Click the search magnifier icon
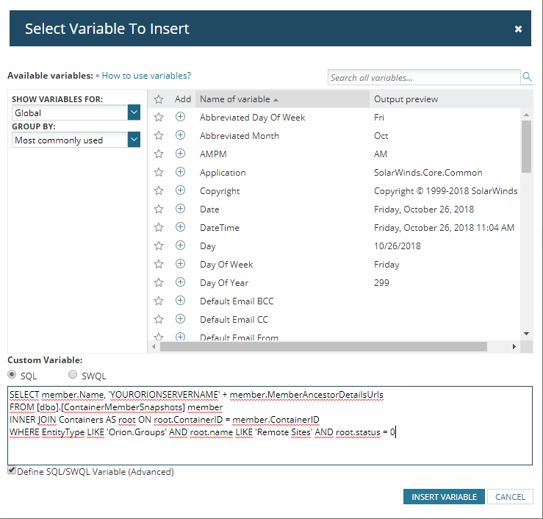Screen dimensions: 543x519 pos(527,76)
